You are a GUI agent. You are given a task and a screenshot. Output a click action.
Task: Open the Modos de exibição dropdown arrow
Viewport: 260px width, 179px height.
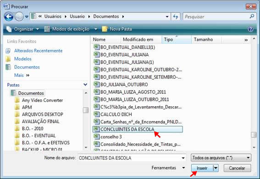pos(96,29)
